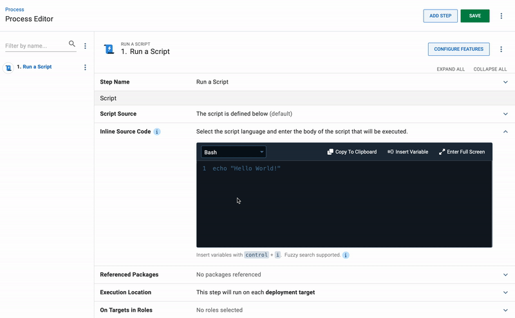Click the Script Source row label
The height and width of the screenshot is (318, 515).
118,114
